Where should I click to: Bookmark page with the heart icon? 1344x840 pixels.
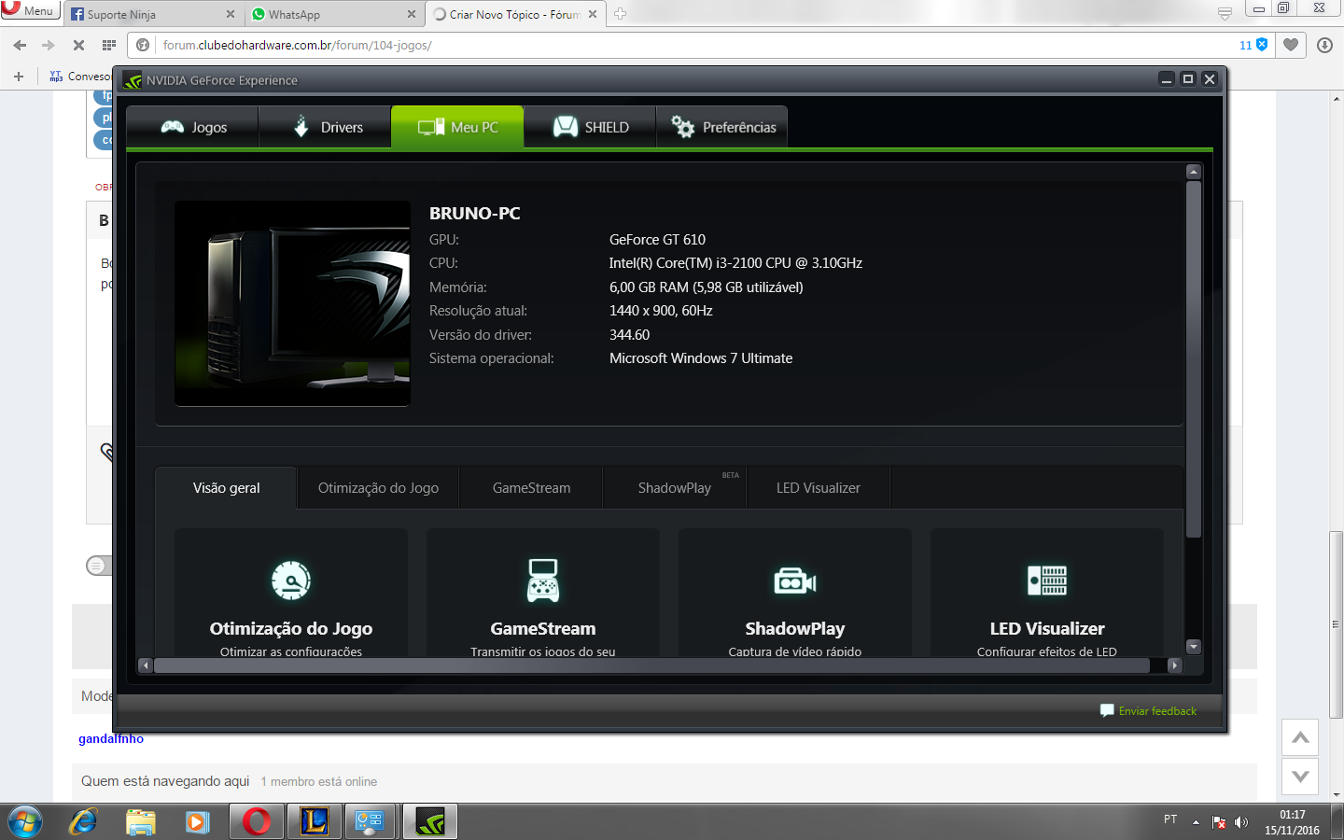tap(1291, 44)
